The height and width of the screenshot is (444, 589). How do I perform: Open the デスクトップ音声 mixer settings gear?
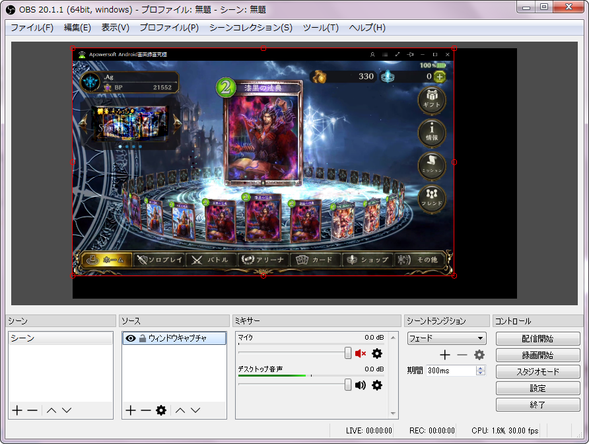pos(377,385)
